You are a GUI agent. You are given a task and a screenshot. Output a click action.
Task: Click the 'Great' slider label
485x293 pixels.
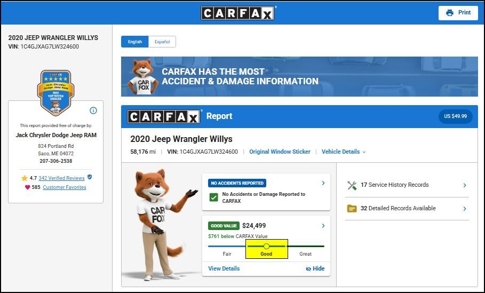(x=305, y=254)
